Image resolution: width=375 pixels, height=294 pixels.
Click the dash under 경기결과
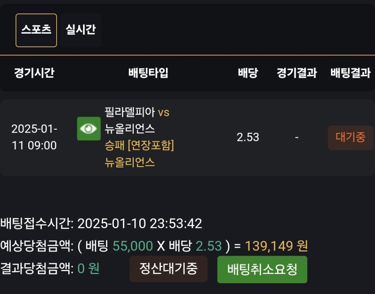[297, 138]
